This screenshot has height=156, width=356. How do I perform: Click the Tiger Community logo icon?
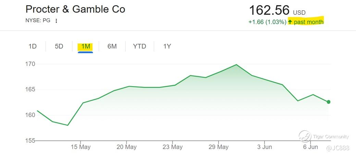(x=305, y=136)
